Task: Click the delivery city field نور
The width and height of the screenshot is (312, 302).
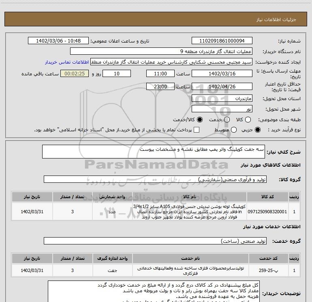Action: (x=222, y=109)
